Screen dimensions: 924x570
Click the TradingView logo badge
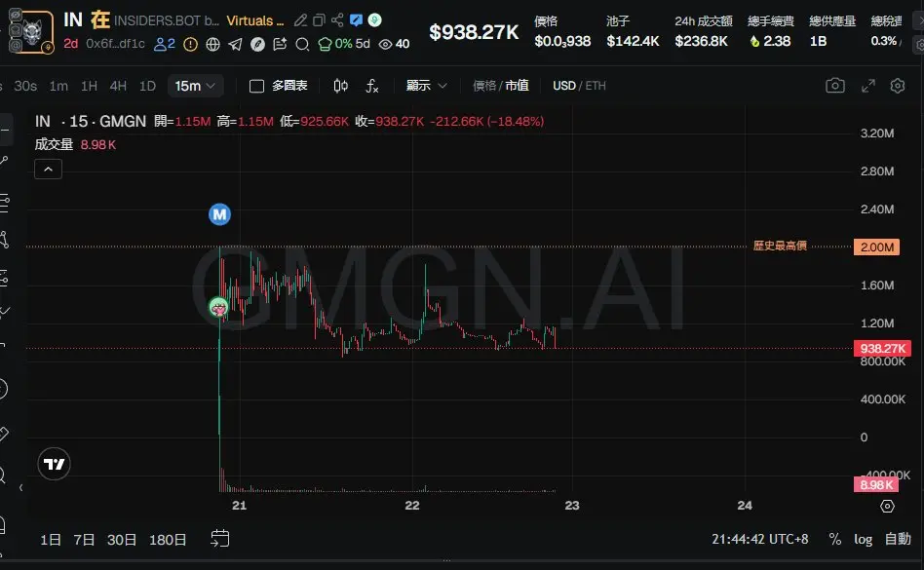click(x=55, y=464)
